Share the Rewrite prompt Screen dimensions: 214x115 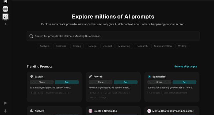(x=101, y=82)
